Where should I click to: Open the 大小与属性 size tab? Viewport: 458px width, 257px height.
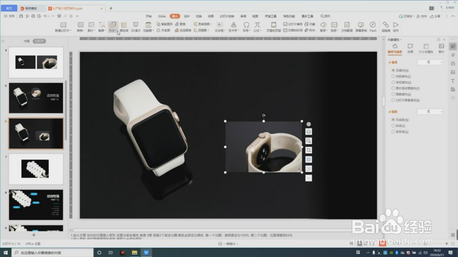(426, 49)
